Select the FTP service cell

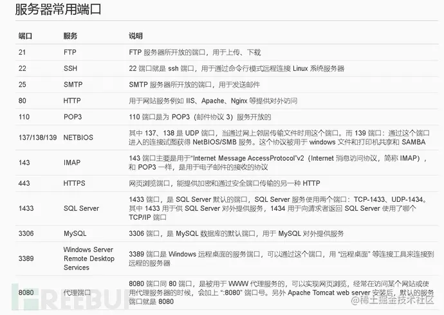[70, 52]
